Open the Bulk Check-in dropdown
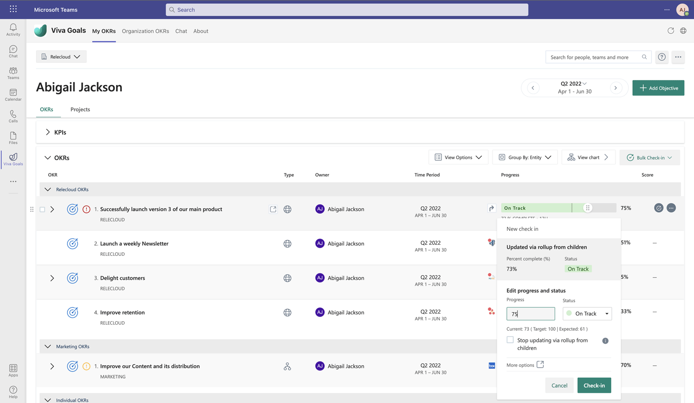This screenshot has width=694, height=403. [x=649, y=157]
